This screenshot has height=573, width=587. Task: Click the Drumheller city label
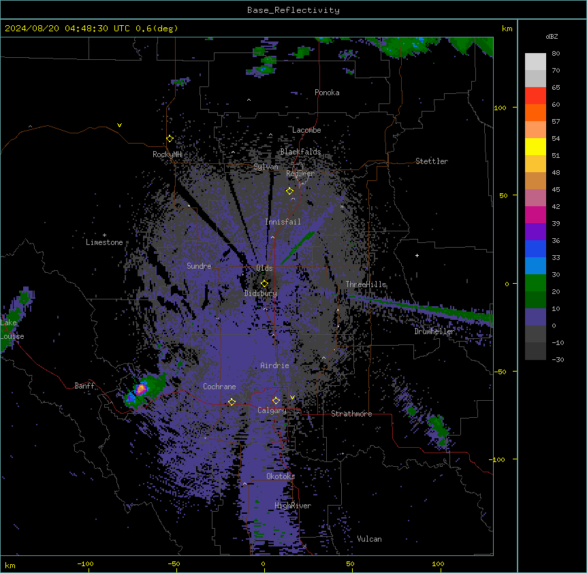(434, 331)
